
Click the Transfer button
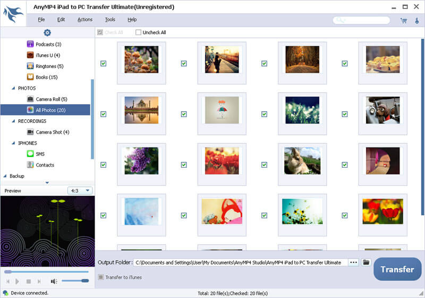(397, 269)
